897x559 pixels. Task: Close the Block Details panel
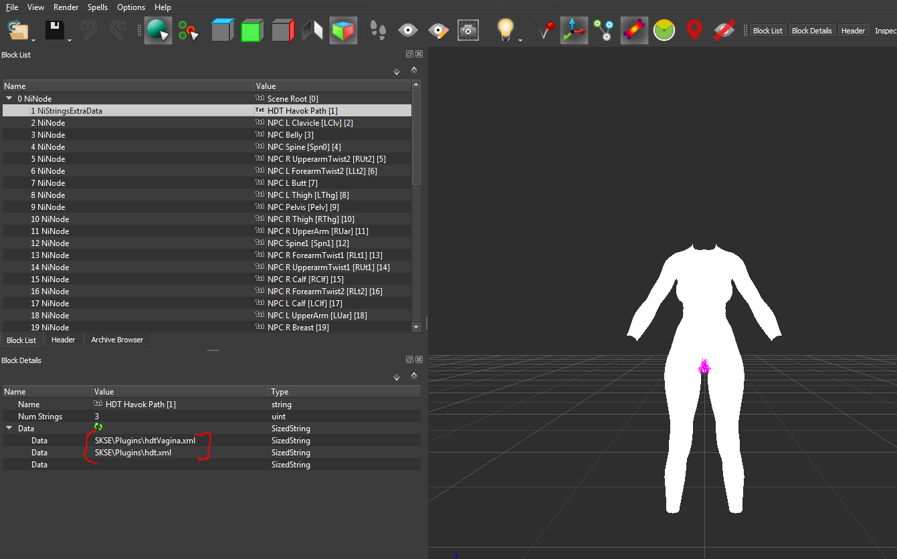click(419, 360)
